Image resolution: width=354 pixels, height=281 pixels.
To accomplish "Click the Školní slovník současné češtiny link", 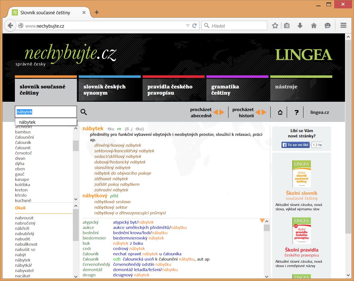I will (x=301, y=196).
